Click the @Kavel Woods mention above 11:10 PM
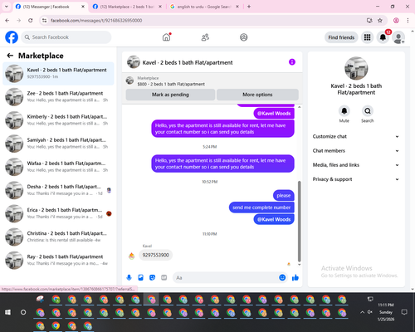The height and width of the screenshot is (332, 415). [274, 219]
